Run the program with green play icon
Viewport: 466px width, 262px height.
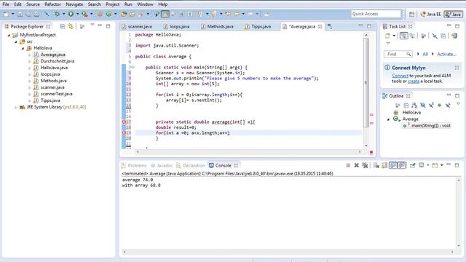point(71,14)
